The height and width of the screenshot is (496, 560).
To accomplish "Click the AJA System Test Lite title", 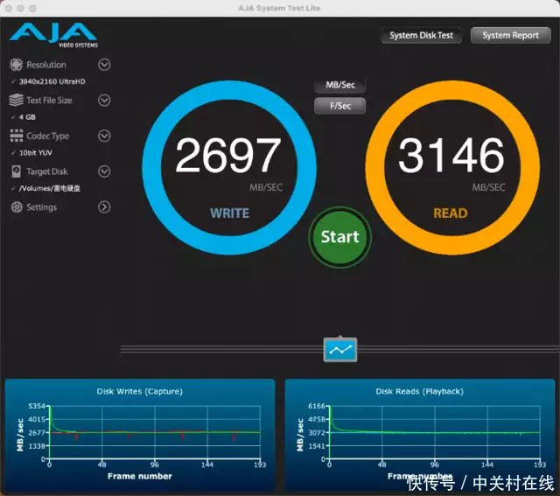I will tap(279, 8).
